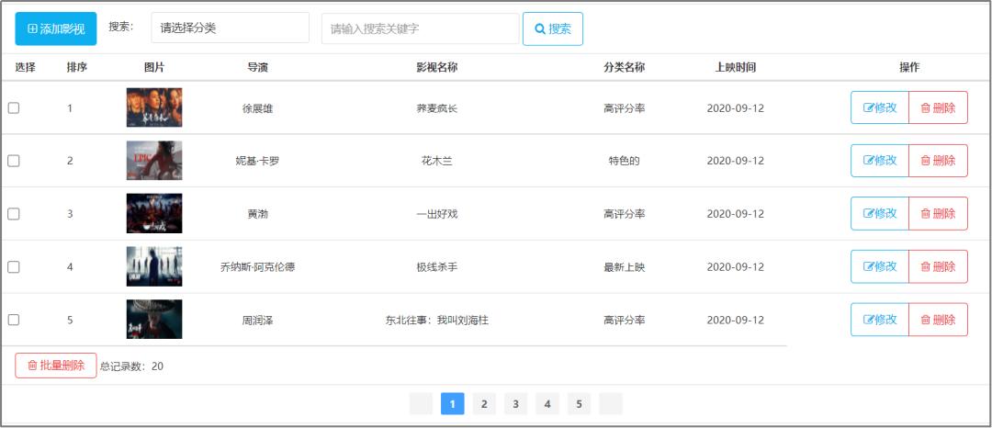The height and width of the screenshot is (428, 992).
Task: Click 删除 for 一出好戏
Action: (x=938, y=213)
